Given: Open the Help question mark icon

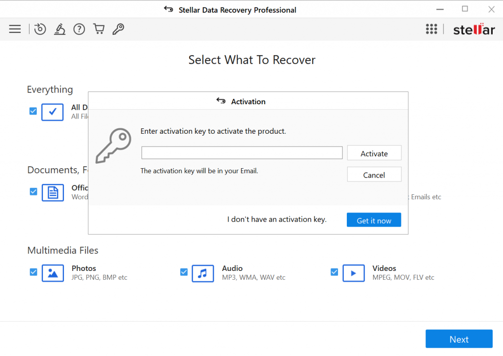Looking at the screenshot, I should 79,29.
